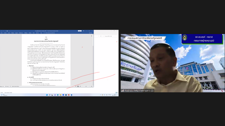Adjust the Word zoom slider in status bar
Viewport: 225px width, 126px height.
tap(86, 86)
